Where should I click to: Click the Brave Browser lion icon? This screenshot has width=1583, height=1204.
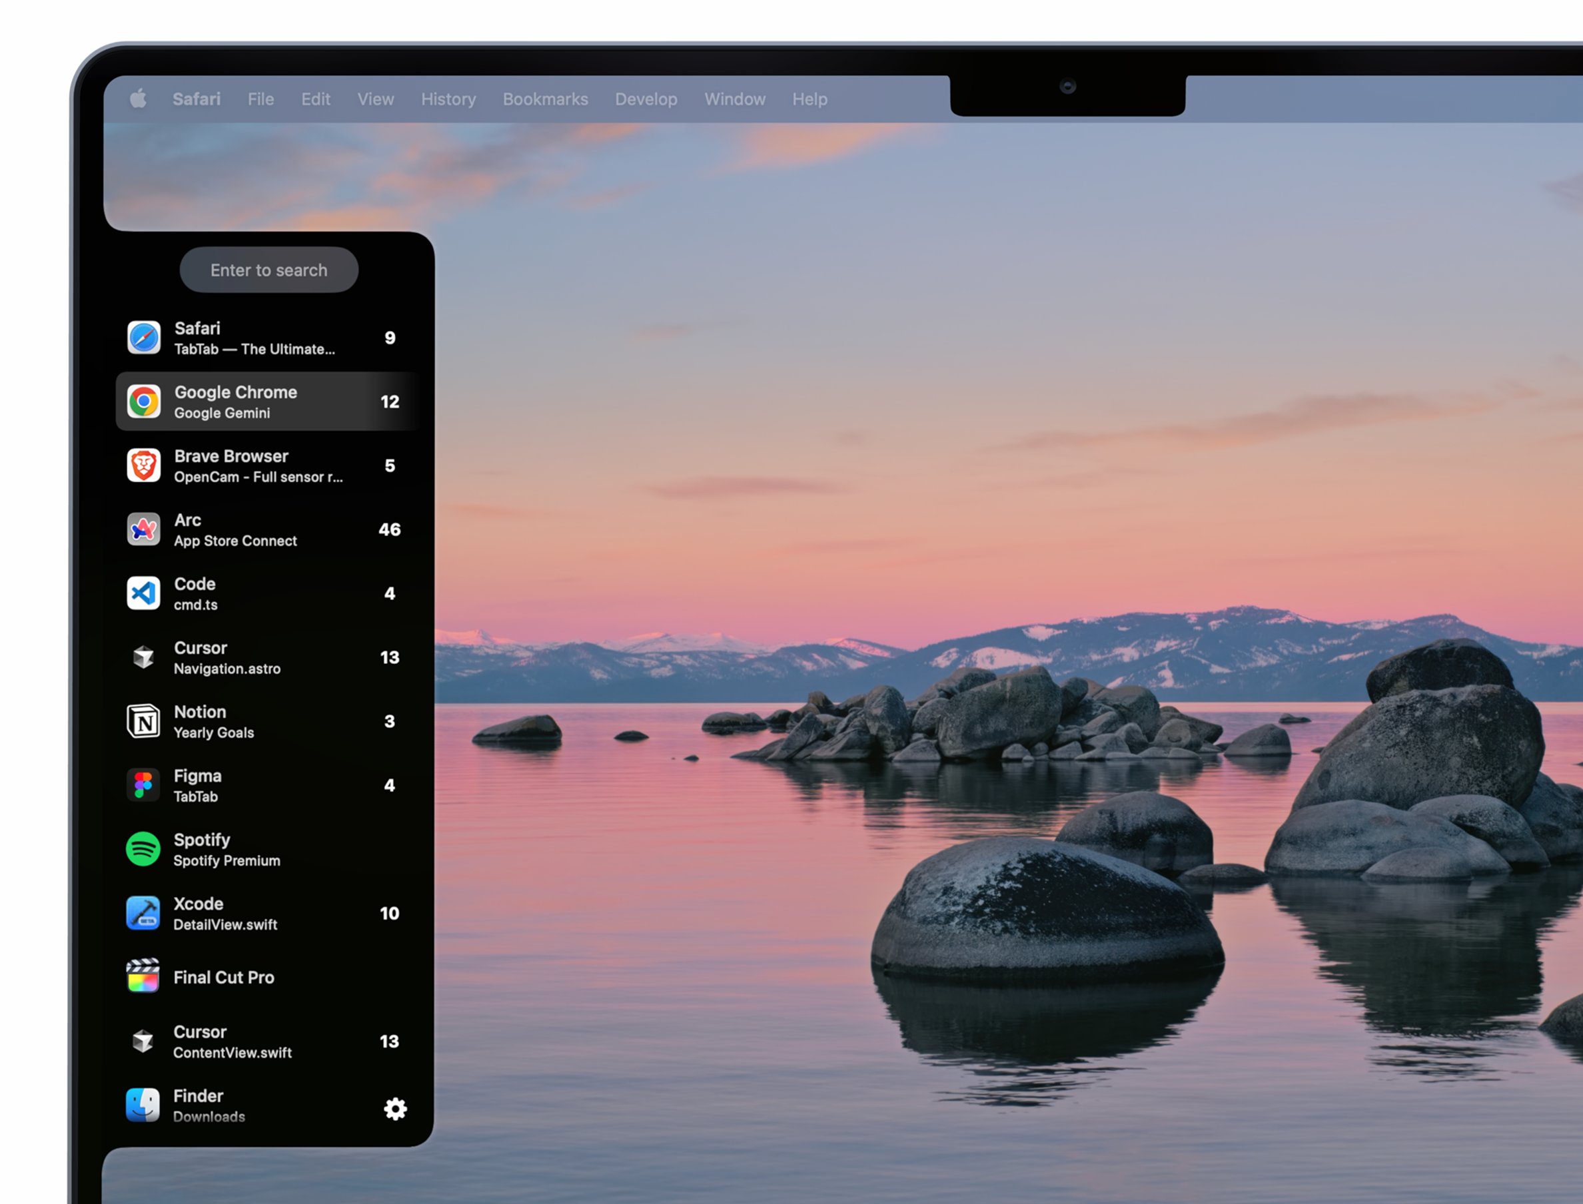coord(144,465)
